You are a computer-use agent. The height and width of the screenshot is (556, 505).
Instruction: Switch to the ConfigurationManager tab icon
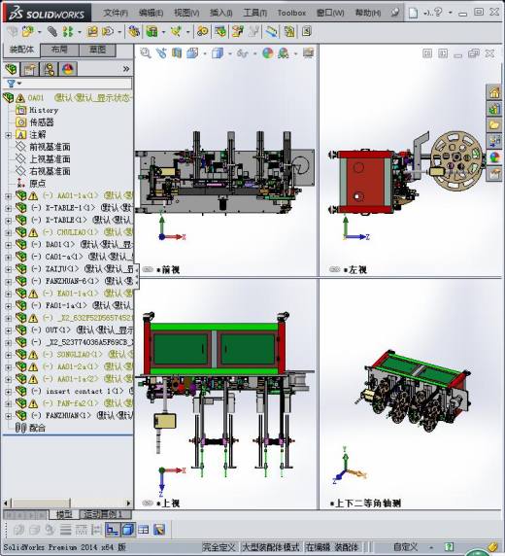pos(49,68)
